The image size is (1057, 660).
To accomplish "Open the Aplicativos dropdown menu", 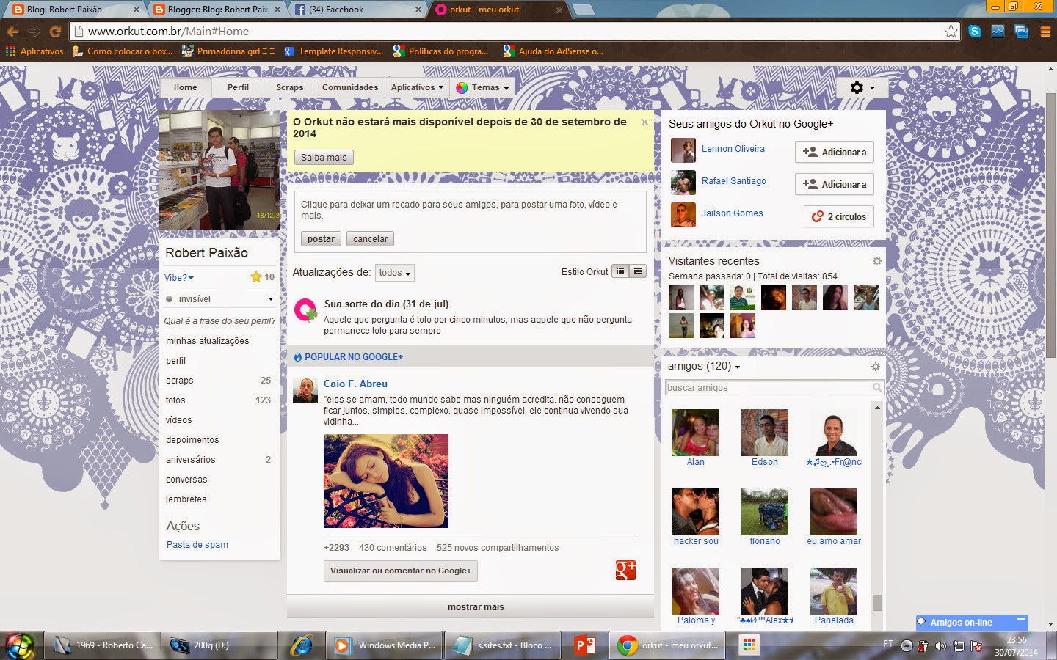I will (x=417, y=87).
